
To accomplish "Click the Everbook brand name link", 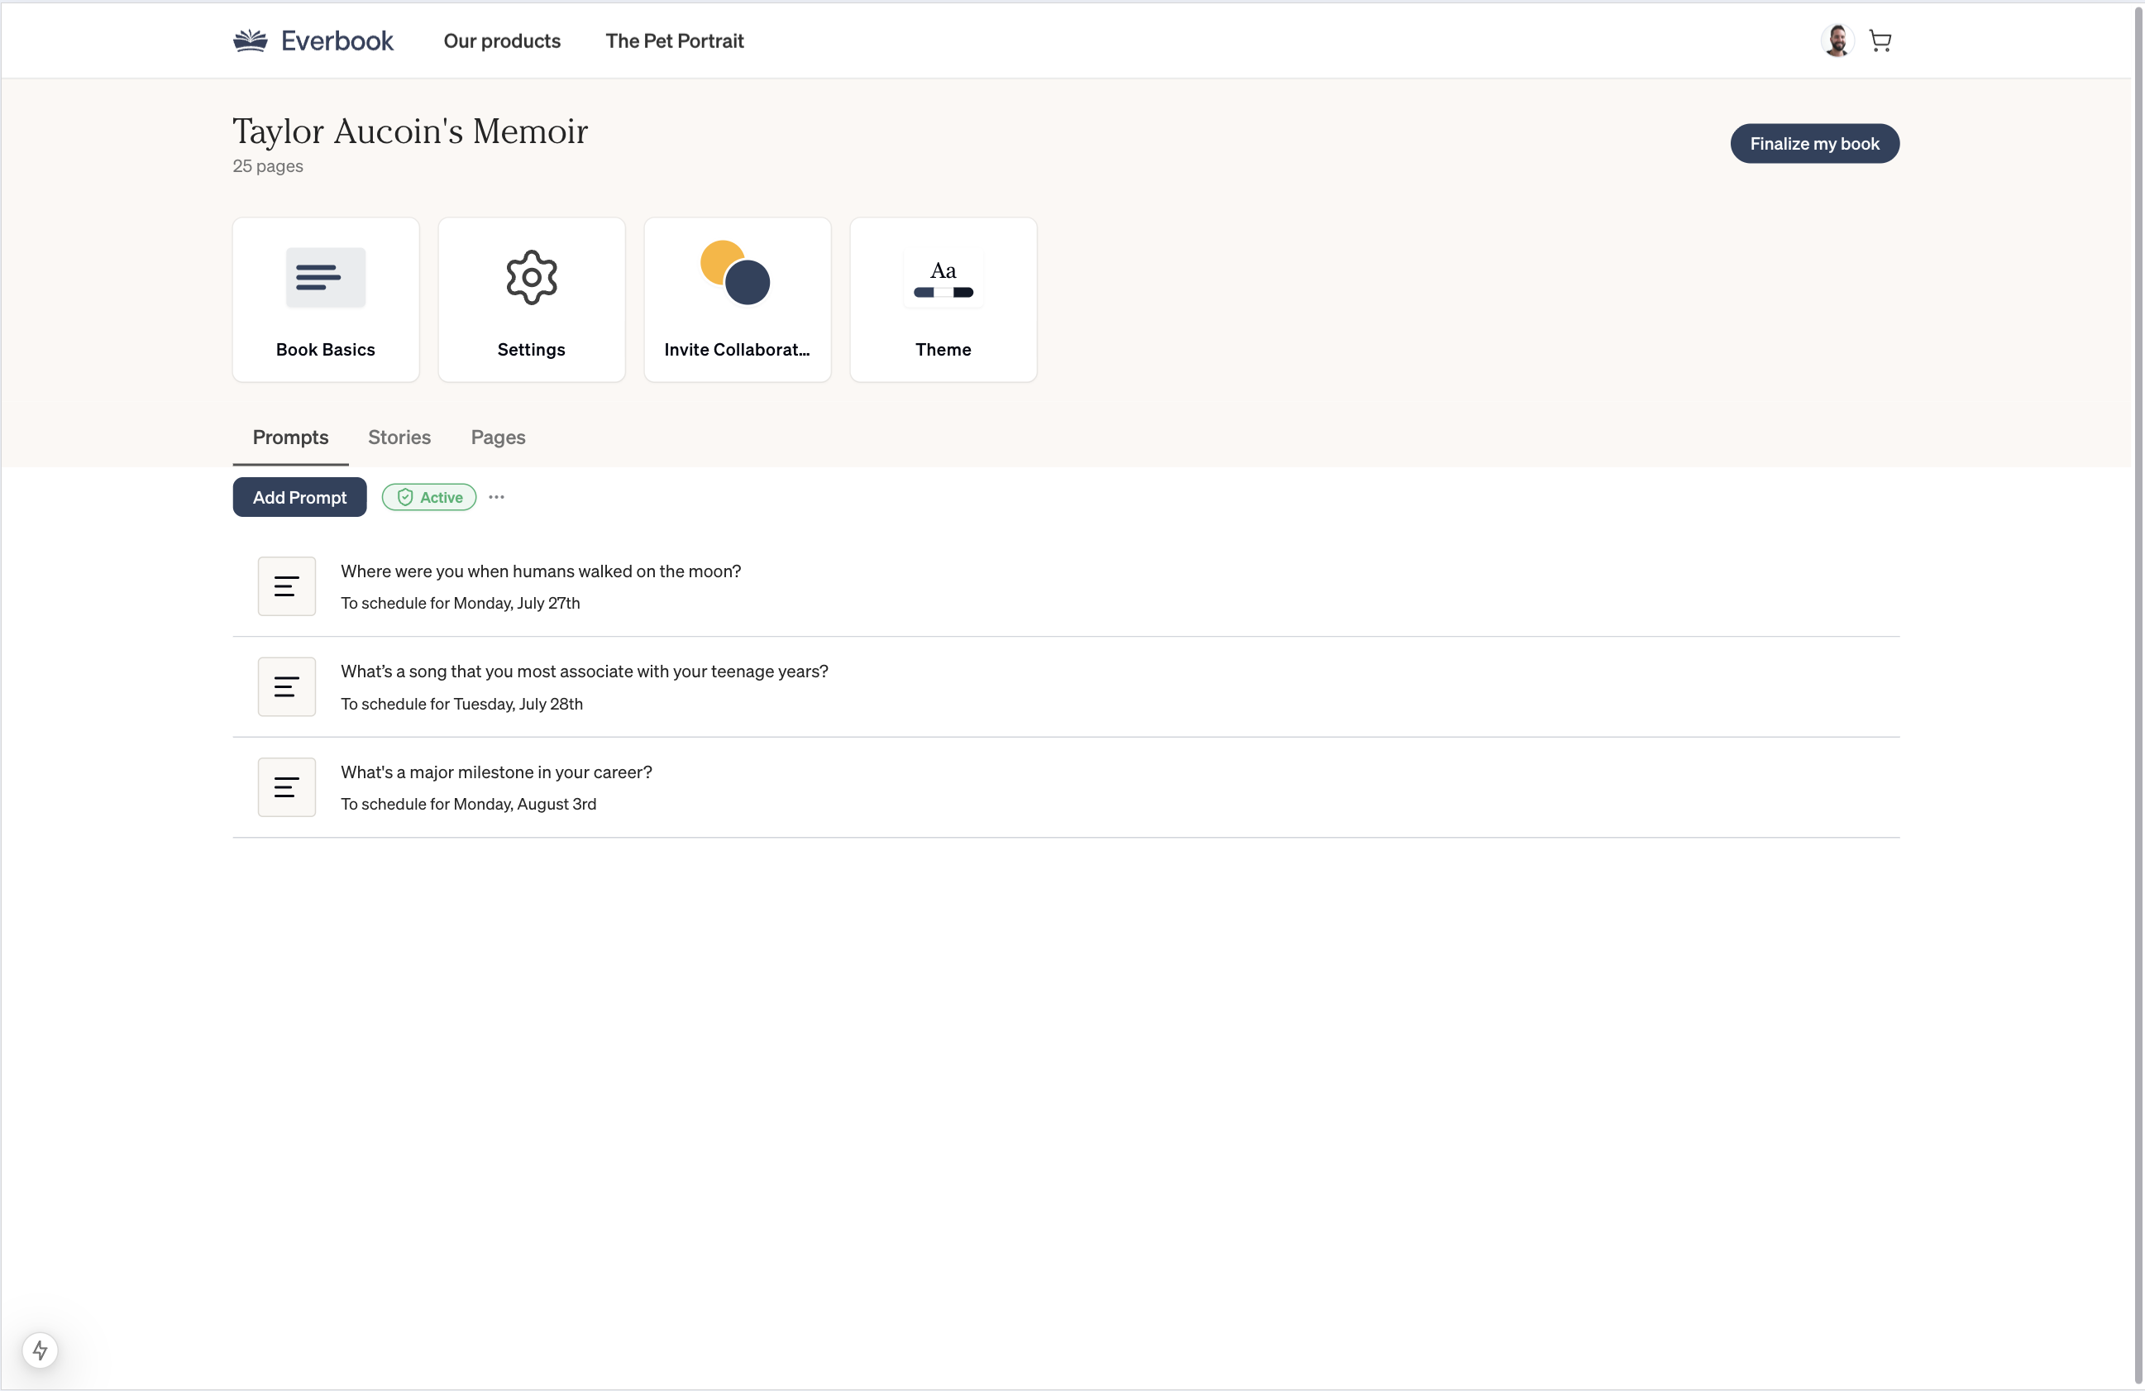I will click(x=337, y=41).
